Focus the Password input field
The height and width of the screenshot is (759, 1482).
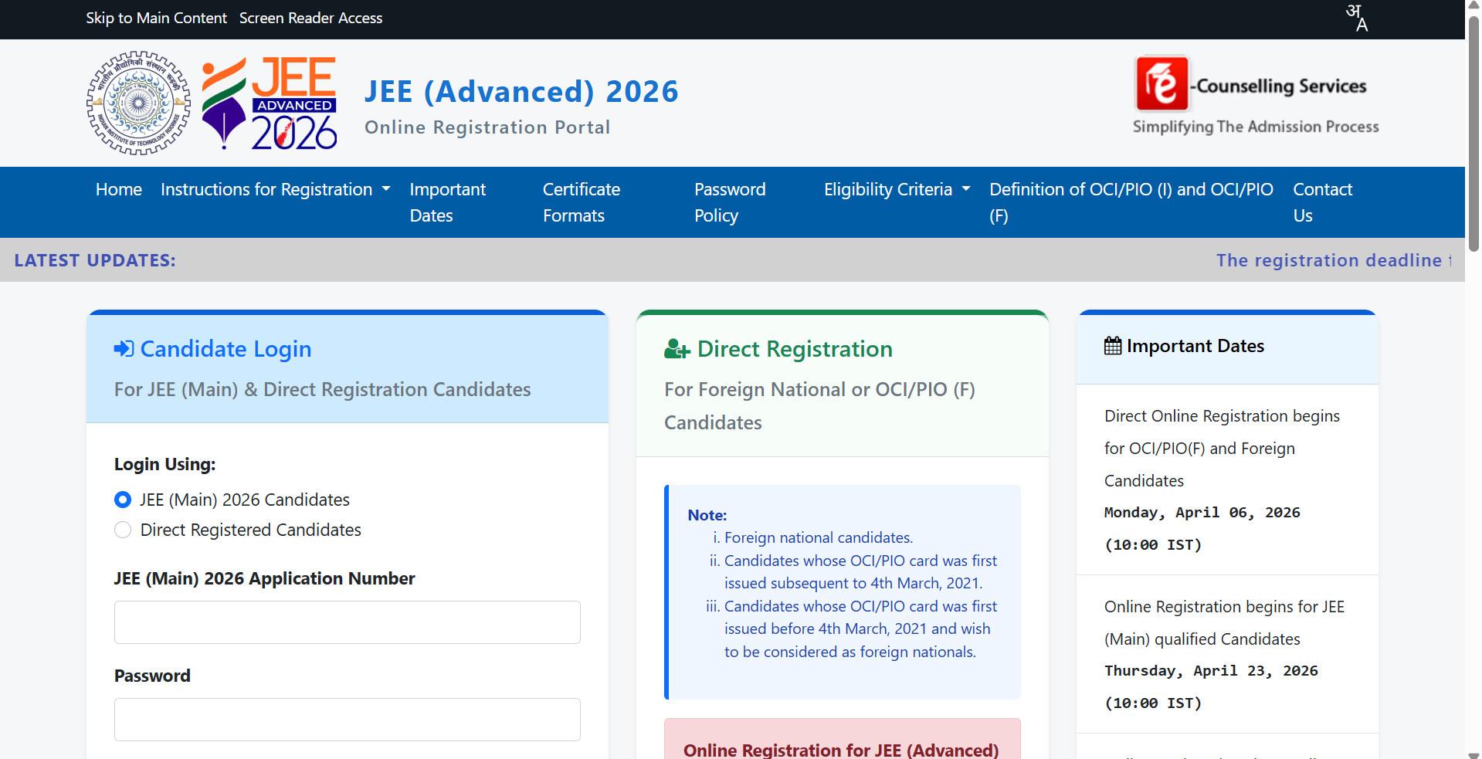[x=348, y=720]
